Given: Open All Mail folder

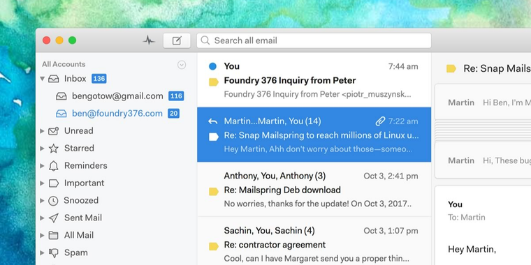Looking at the screenshot, I should point(79,235).
